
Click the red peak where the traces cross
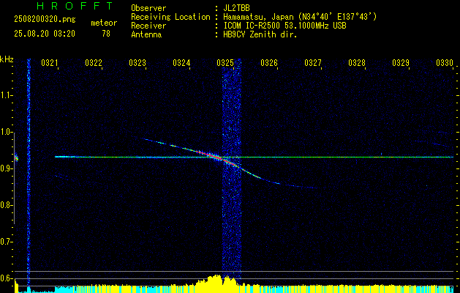(218, 157)
